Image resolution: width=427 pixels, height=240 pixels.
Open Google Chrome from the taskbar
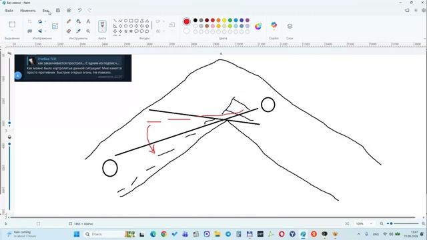point(163,234)
